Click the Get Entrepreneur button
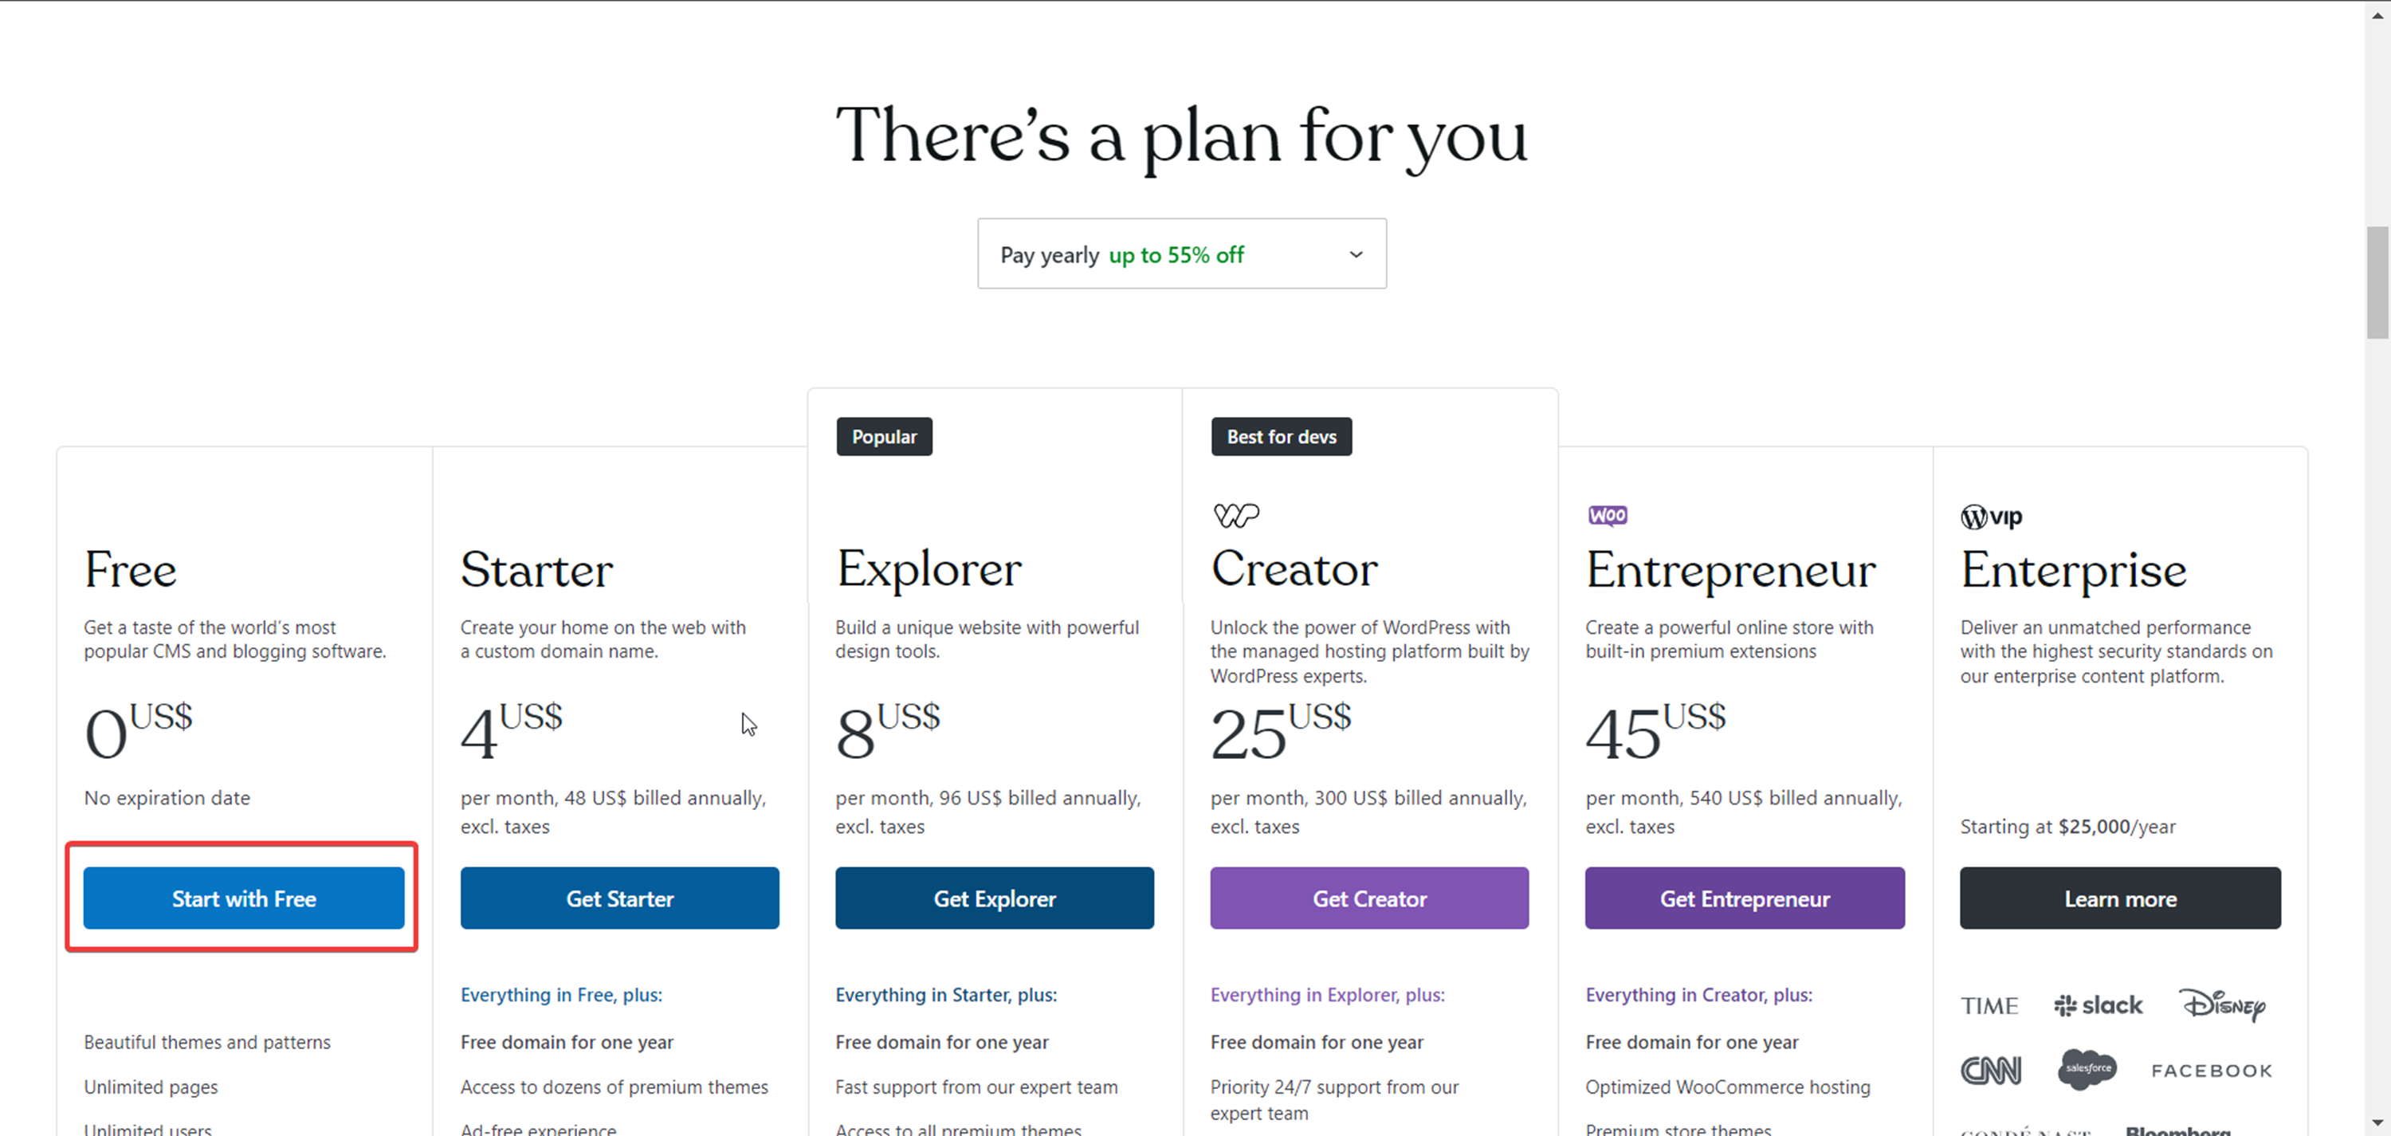 pos(1744,898)
